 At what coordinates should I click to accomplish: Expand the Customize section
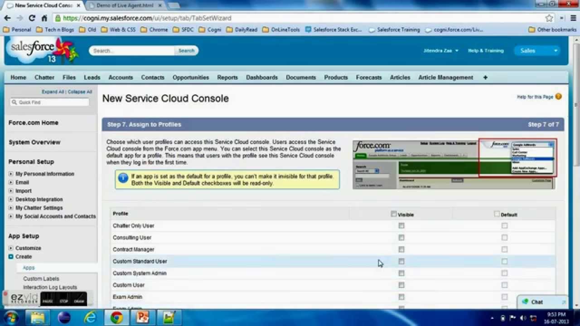[11, 248]
